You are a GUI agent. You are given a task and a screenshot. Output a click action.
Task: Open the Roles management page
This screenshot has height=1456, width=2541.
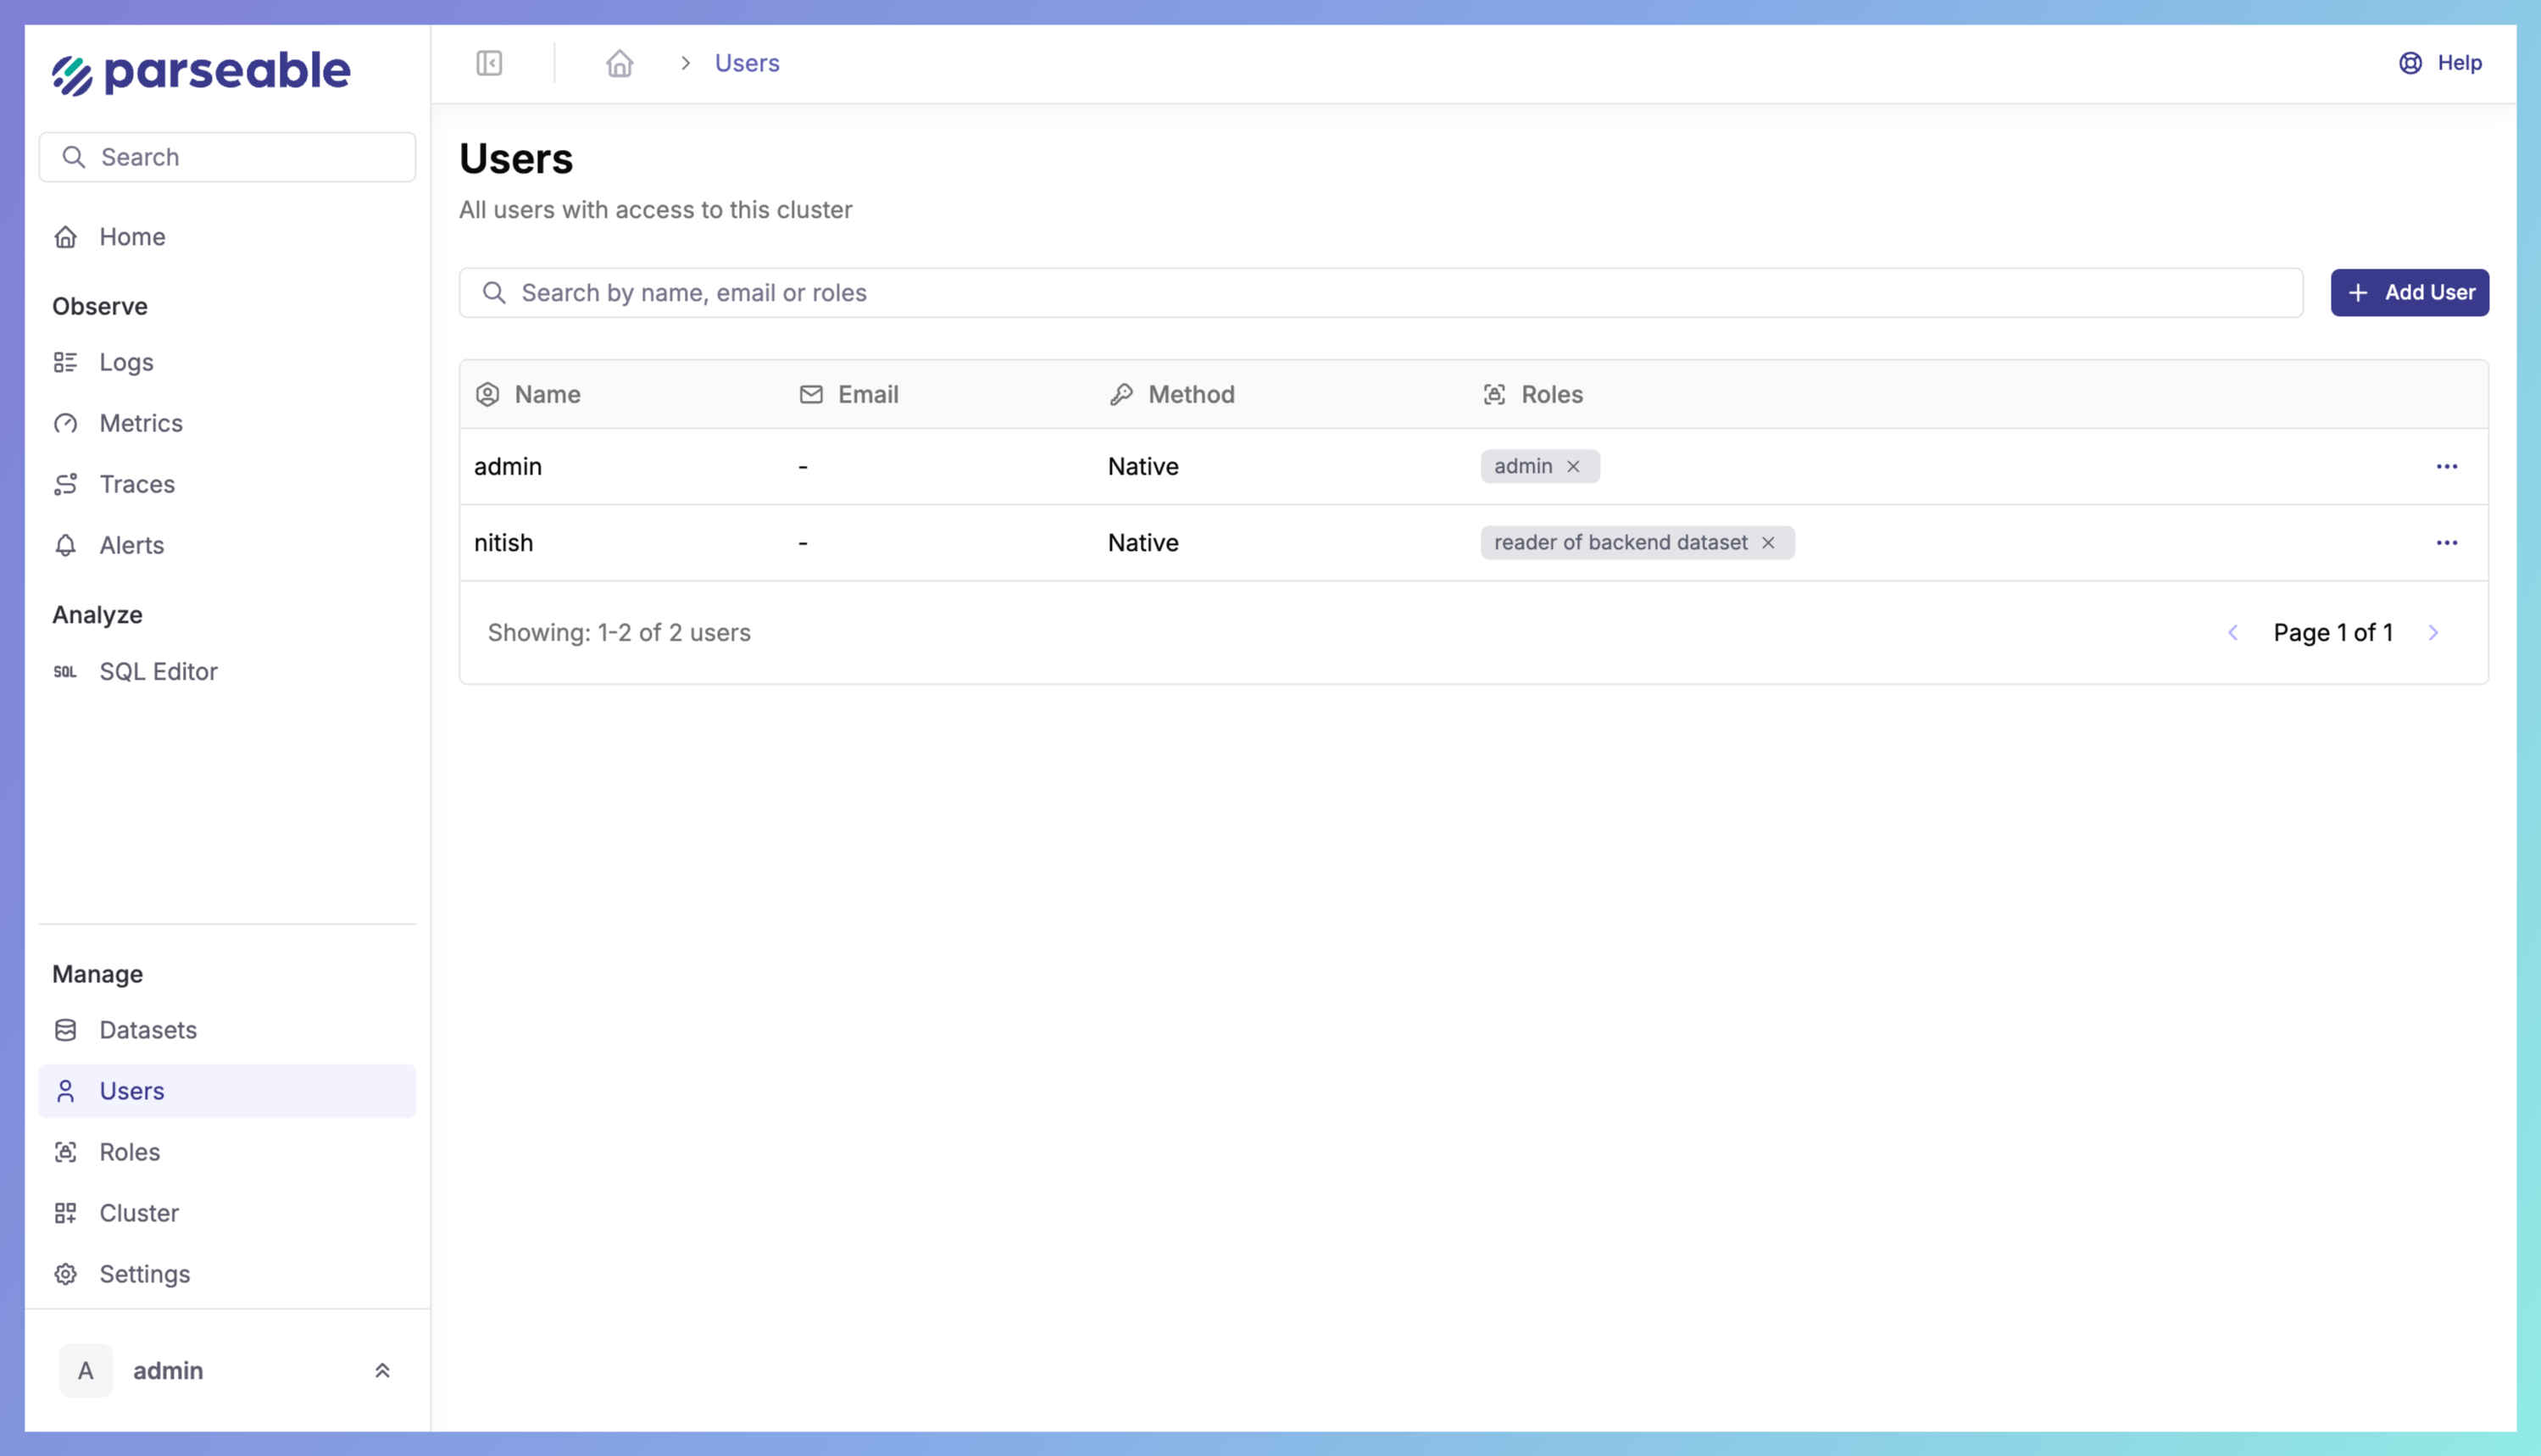coord(129,1151)
